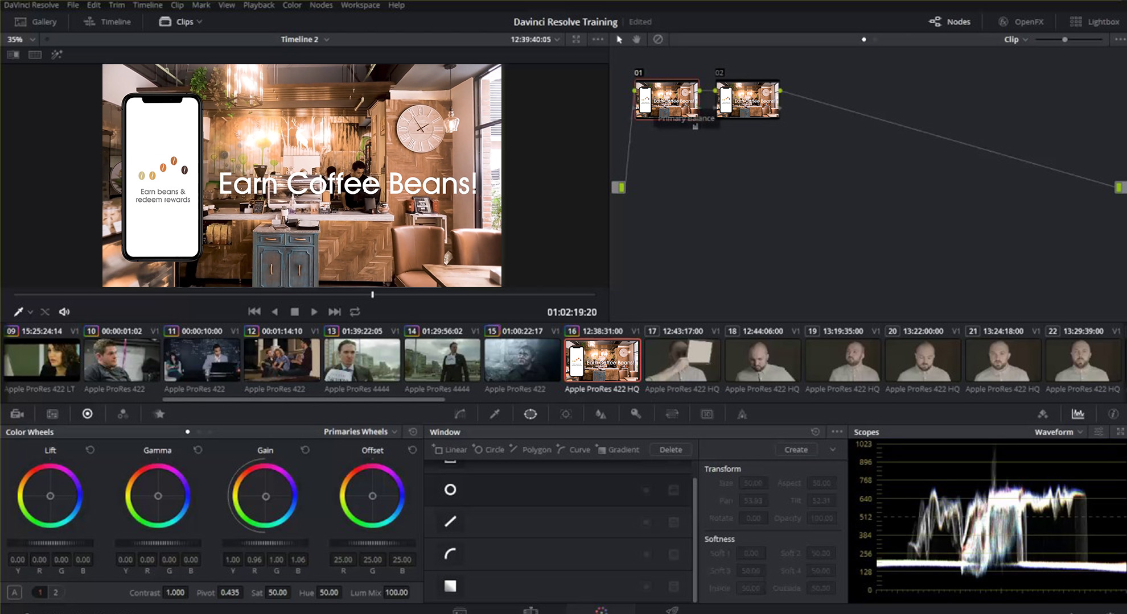Open the Power Window palette icon
This screenshot has width=1127, height=614.
[530, 414]
